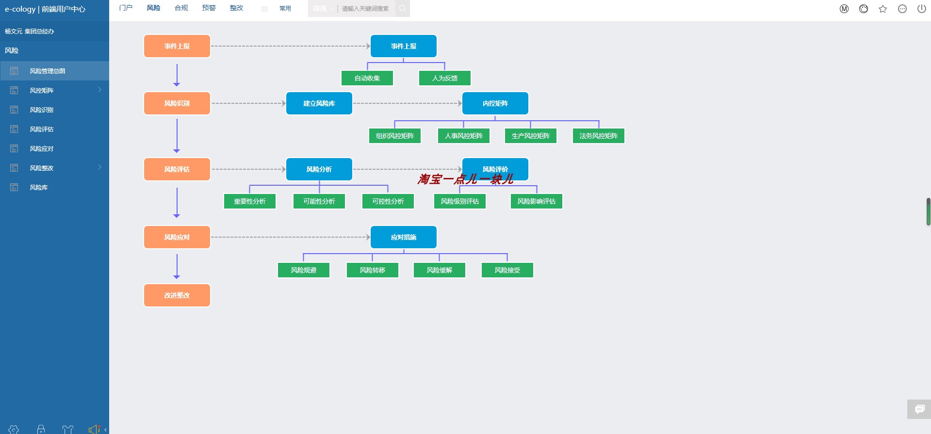Image resolution: width=931 pixels, height=434 pixels.
Task: Click the green 风险规避 box
Action: point(304,270)
